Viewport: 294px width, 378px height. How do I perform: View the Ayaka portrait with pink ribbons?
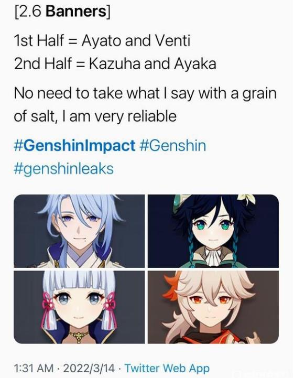tap(79, 307)
